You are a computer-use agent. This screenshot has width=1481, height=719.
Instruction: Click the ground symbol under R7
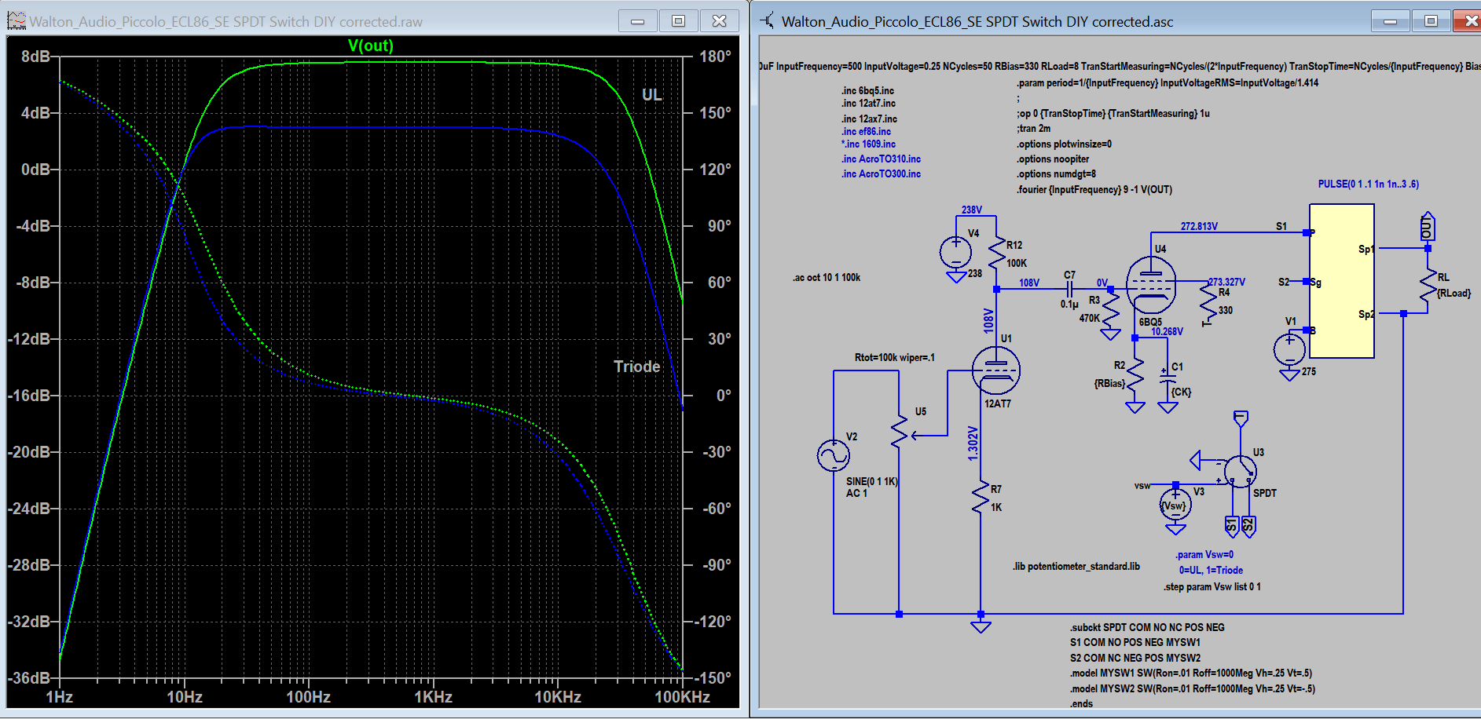click(x=981, y=626)
